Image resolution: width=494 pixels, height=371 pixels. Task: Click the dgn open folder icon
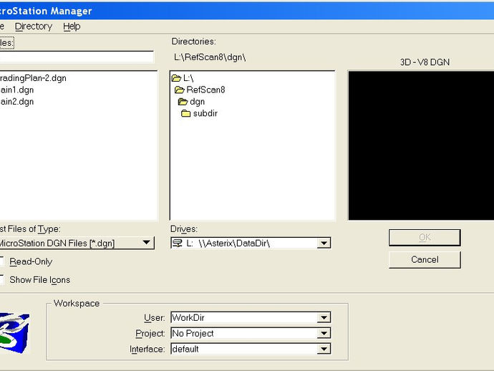click(x=183, y=102)
